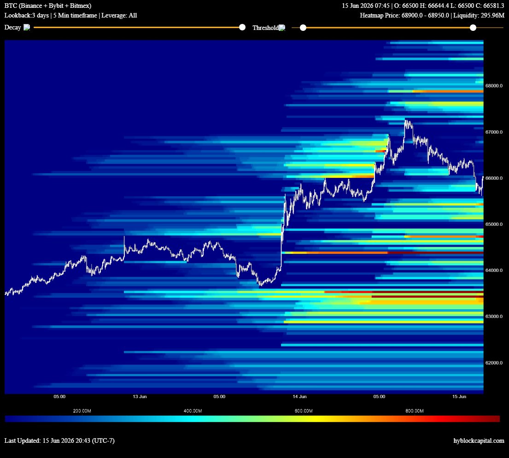The height and width of the screenshot is (458, 509).
Task: Click the 62000.0 price axis label
Action: pos(494,363)
